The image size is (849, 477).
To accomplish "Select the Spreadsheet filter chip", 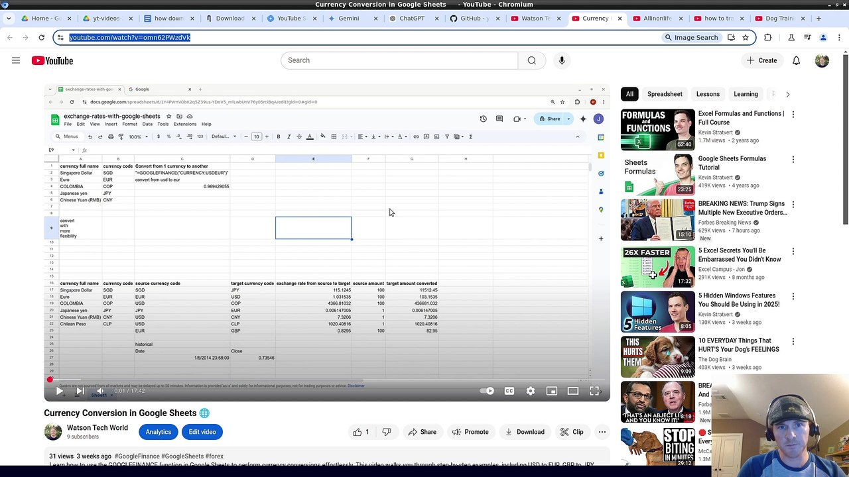I will (665, 94).
